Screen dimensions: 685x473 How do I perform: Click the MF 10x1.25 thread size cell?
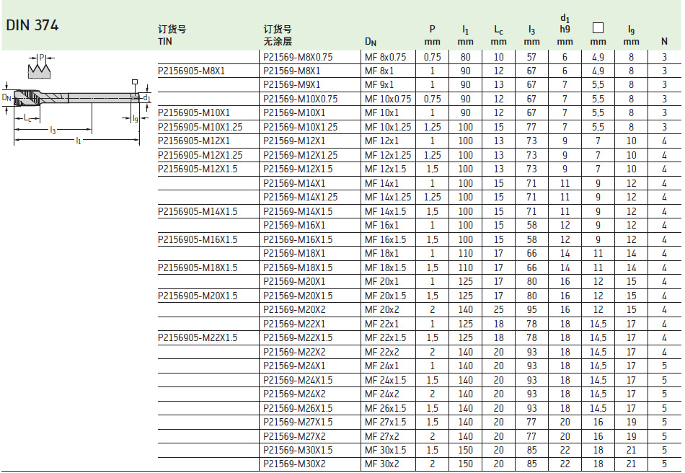tap(389, 128)
